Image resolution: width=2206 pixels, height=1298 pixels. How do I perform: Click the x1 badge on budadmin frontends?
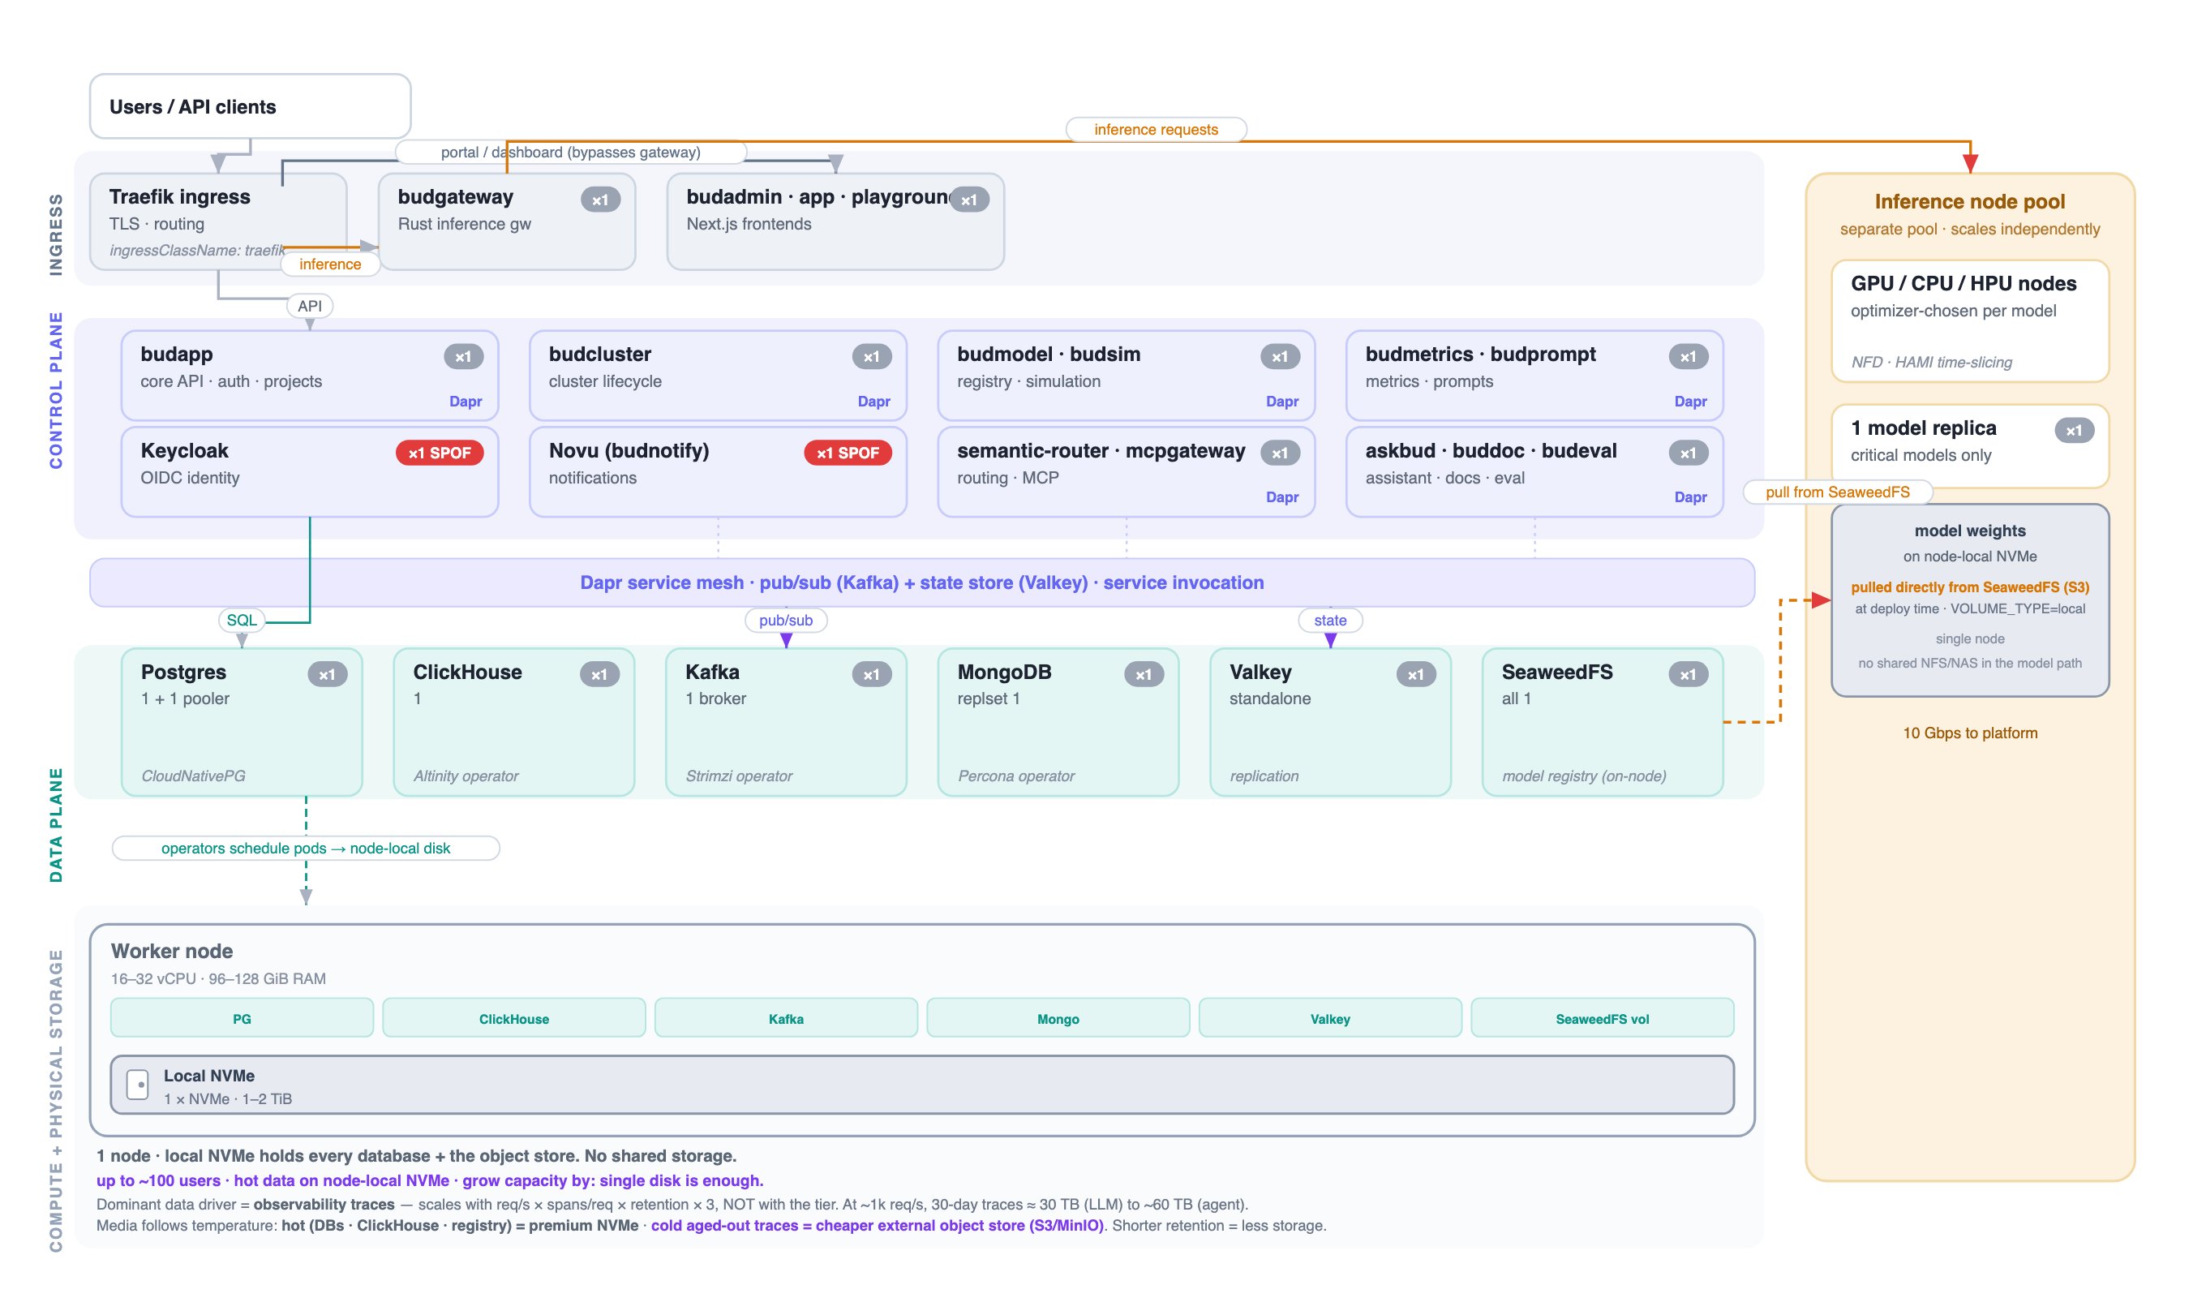tap(970, 200)
